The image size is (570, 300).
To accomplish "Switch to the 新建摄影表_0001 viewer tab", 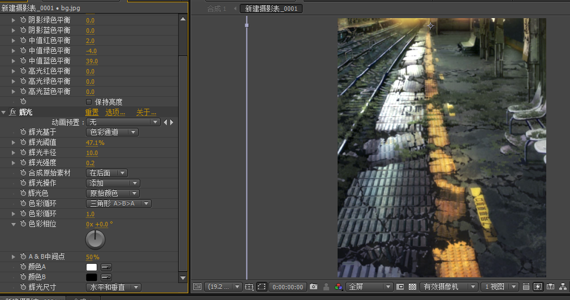I will 271,8.
